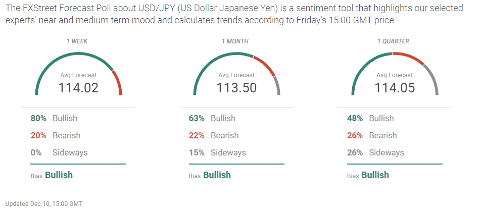The height and width of the screenshot is (213, 481).
Task: Click the Bias Bullish label under 1 Month
Action: coord(210,175)
